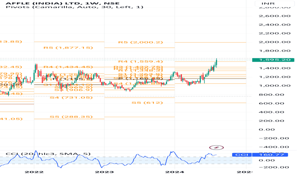Image resolution: width=297 pixels, height=175 pixels.
Task: Click the 1,400.00 price axis label
Action: [275, 68]
